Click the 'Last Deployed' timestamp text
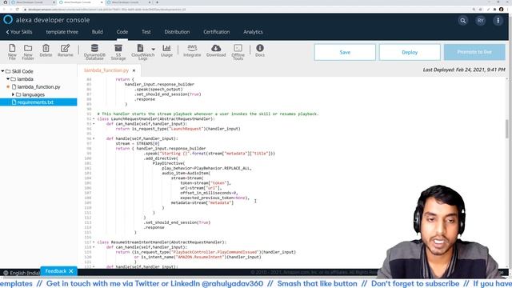Image resolution: width=512 pixels, height=288 pixels. point(464,70)
